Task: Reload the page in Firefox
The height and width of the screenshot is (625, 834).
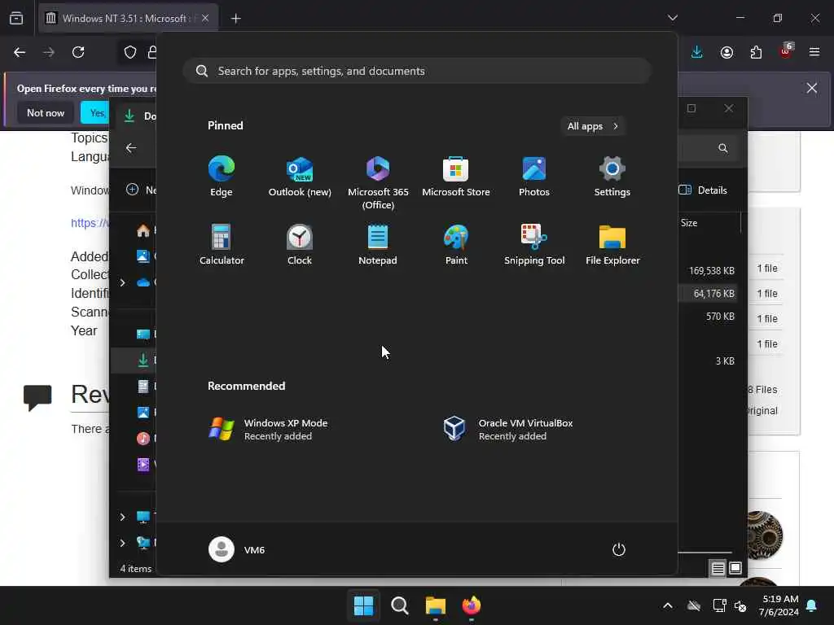Action: pyautogui.click(x=78, y=52)
